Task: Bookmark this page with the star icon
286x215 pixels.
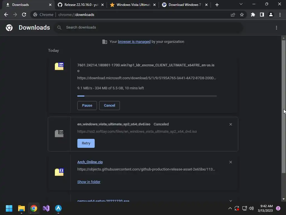Action: pyautogui.click(x=242, y=15)
